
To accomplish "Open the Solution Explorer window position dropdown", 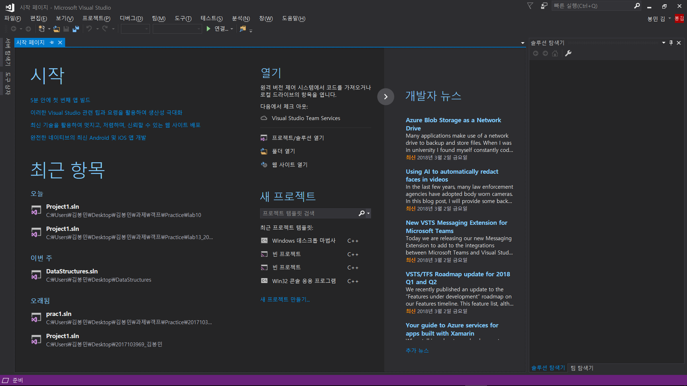I will click(x=663, y=43).
